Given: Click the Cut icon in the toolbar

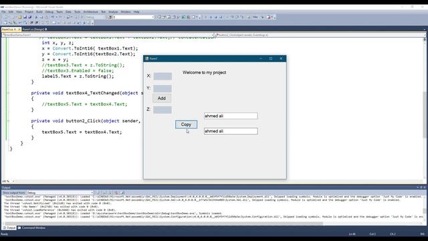Looking at the screenshot, I should pyautogui.click(x=36, y=17).
